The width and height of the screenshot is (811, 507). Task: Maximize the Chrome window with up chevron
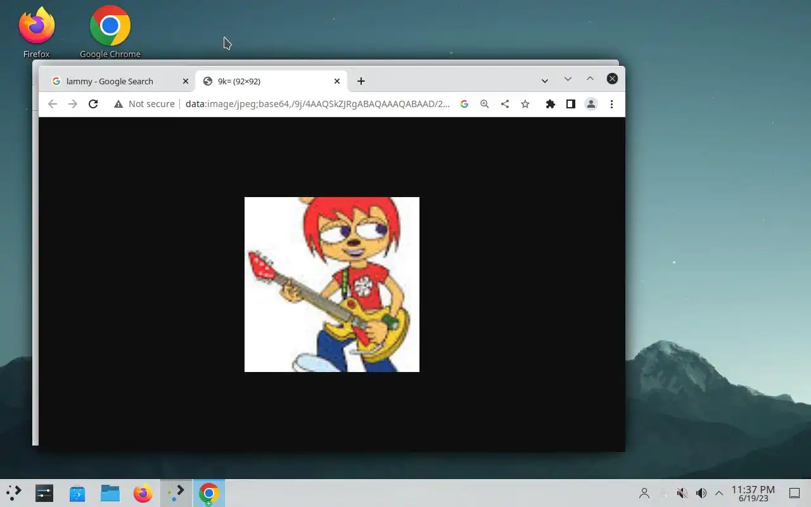pos(590,79)
